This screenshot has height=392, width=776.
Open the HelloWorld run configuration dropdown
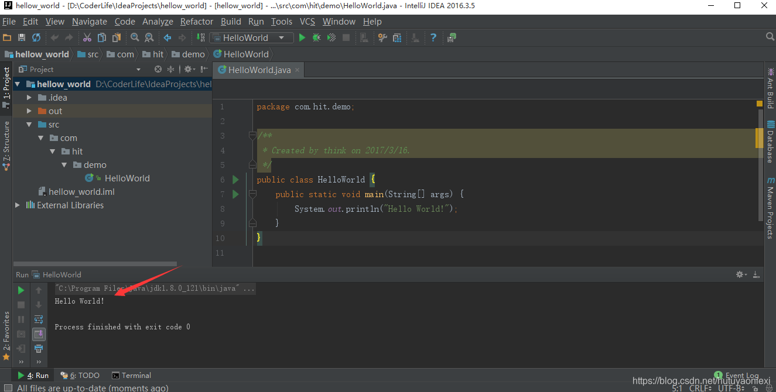251,37
